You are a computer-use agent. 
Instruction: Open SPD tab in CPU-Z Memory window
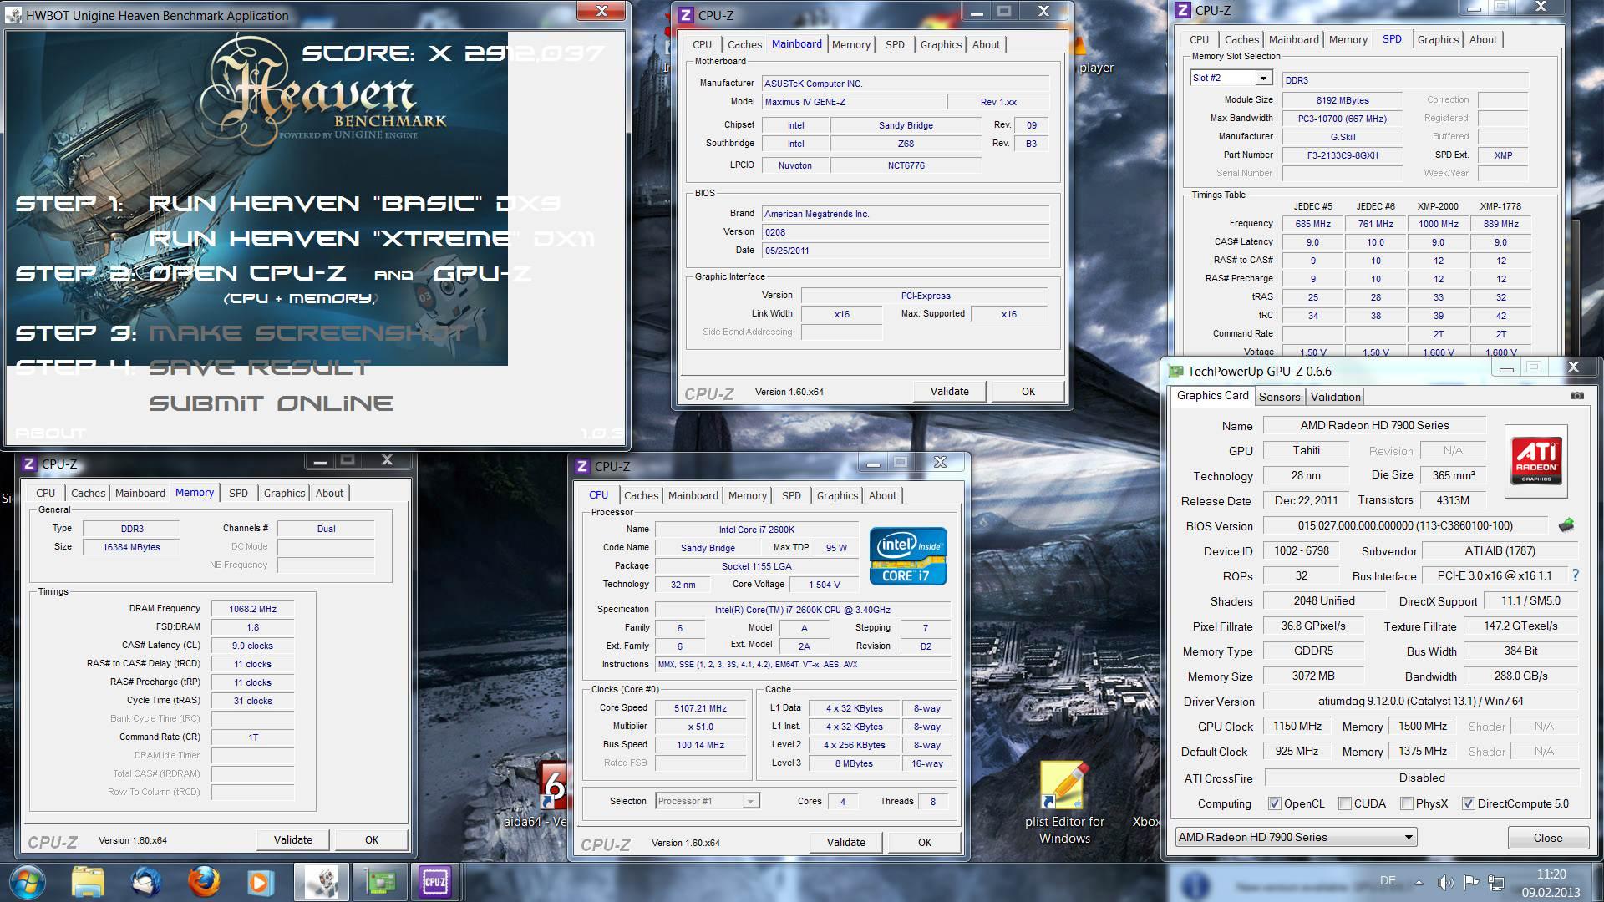[x=238, y=493]
